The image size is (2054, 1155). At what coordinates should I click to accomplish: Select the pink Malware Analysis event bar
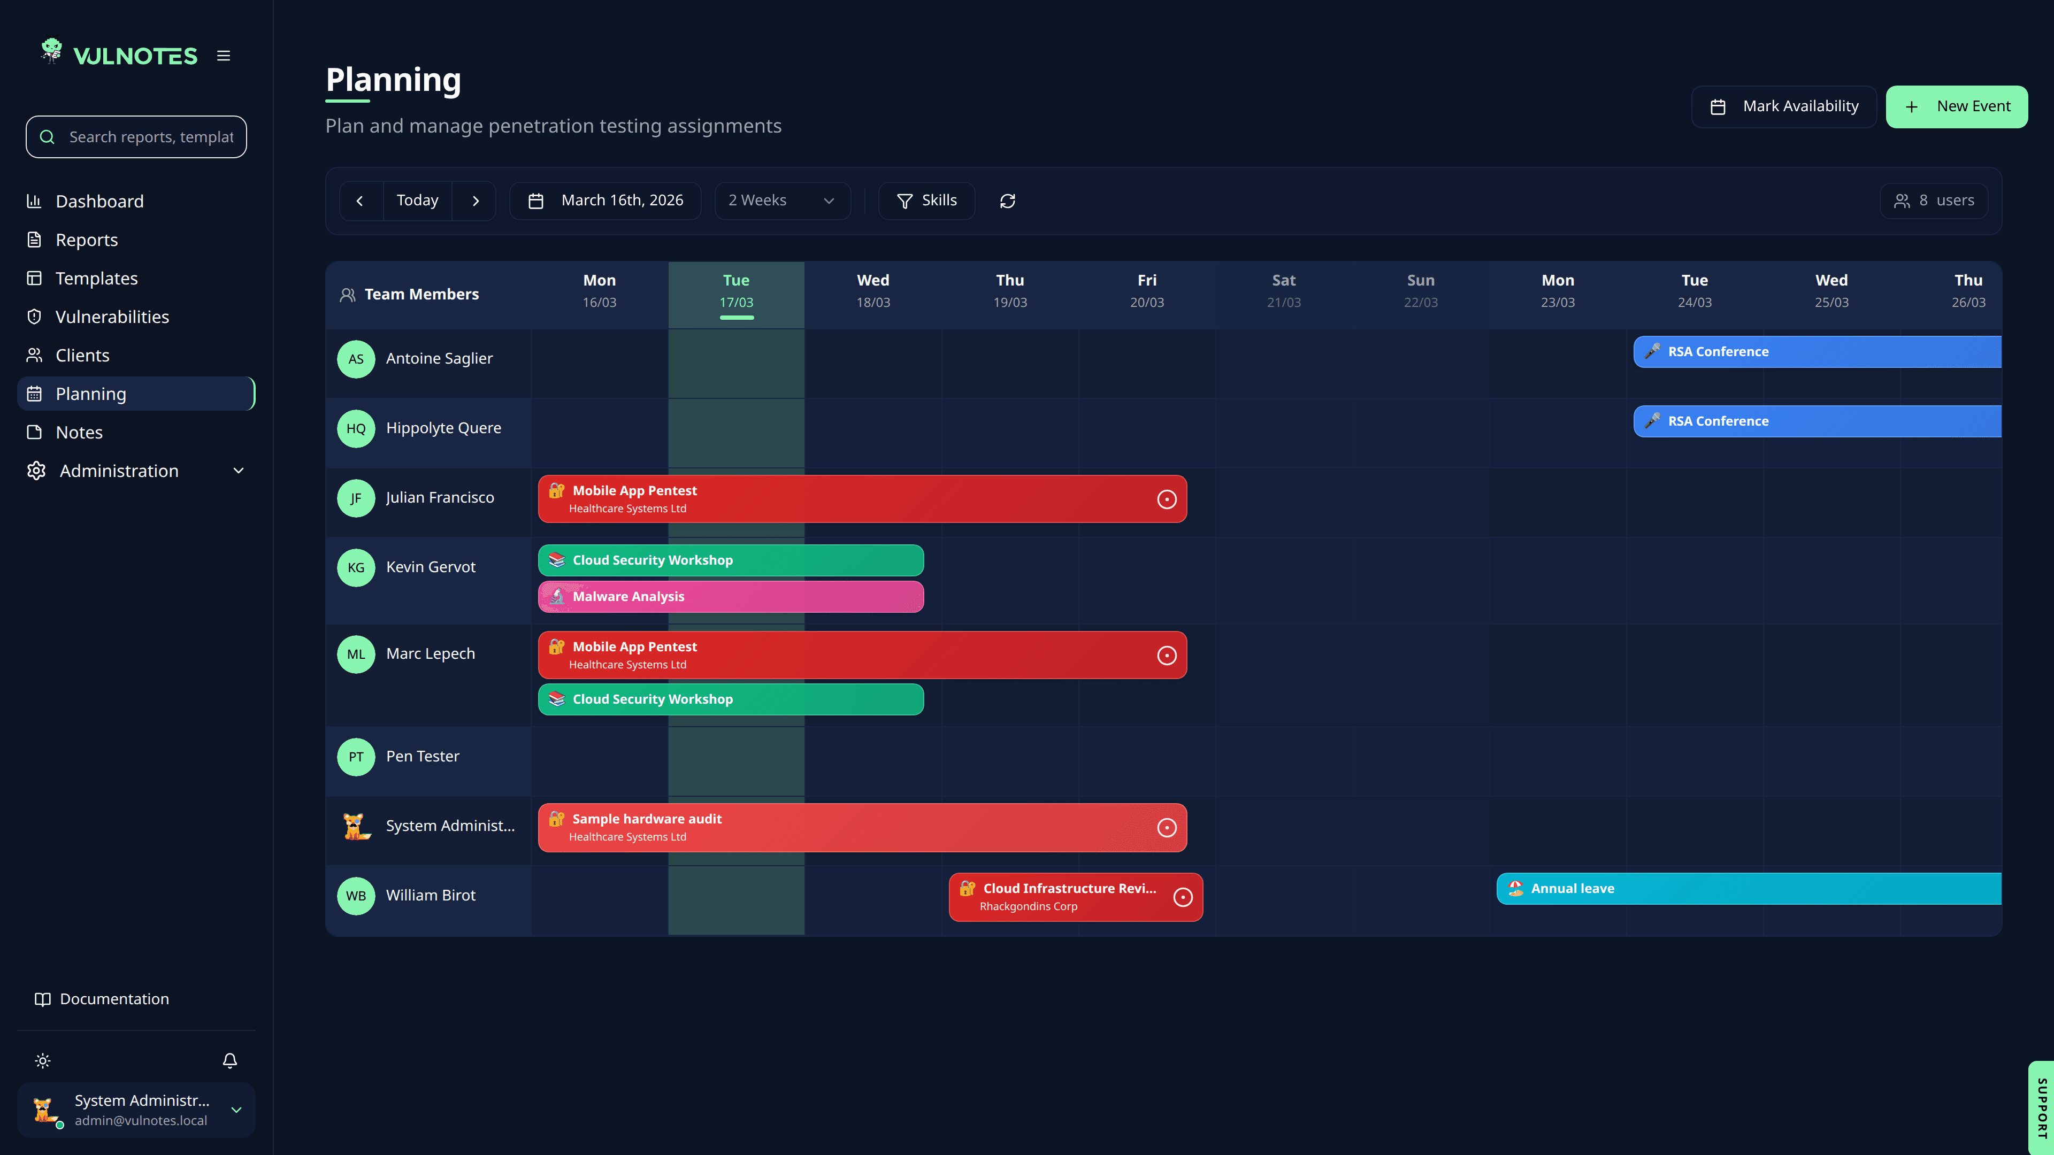pos(731,596)
